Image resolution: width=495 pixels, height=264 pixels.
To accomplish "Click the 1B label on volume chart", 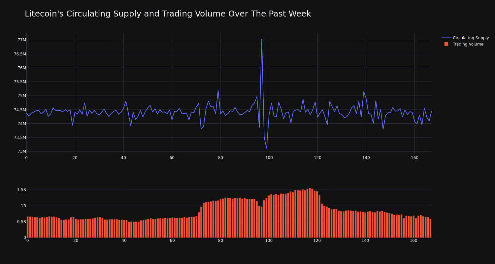I will 23,206.
